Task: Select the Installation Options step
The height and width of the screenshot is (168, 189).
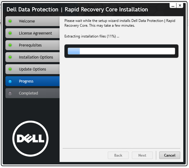Action: click(x=33, y=57)
